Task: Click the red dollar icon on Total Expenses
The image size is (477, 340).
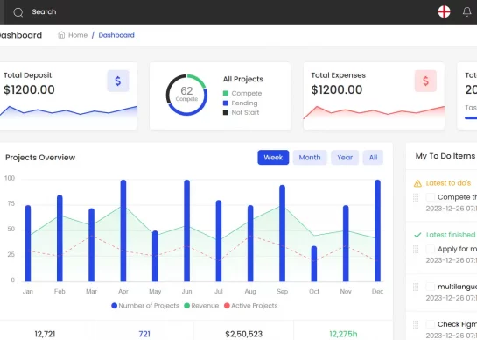Action: click(x=425, y=81)
